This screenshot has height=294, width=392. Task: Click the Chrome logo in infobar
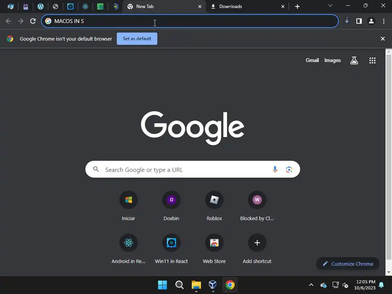pyautogui.click(x=10, y=39)
